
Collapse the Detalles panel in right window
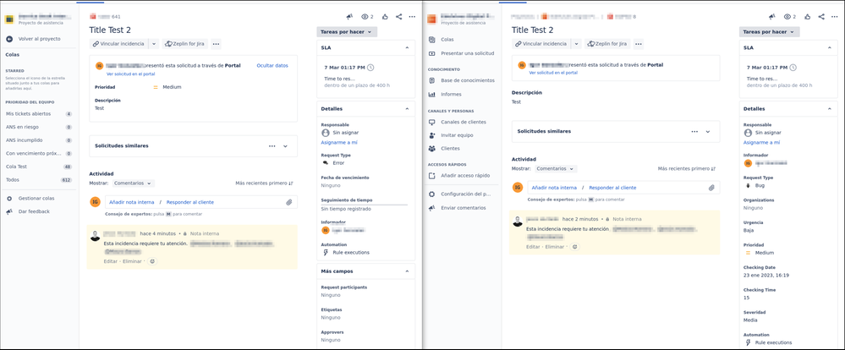[x=830, y=109]
